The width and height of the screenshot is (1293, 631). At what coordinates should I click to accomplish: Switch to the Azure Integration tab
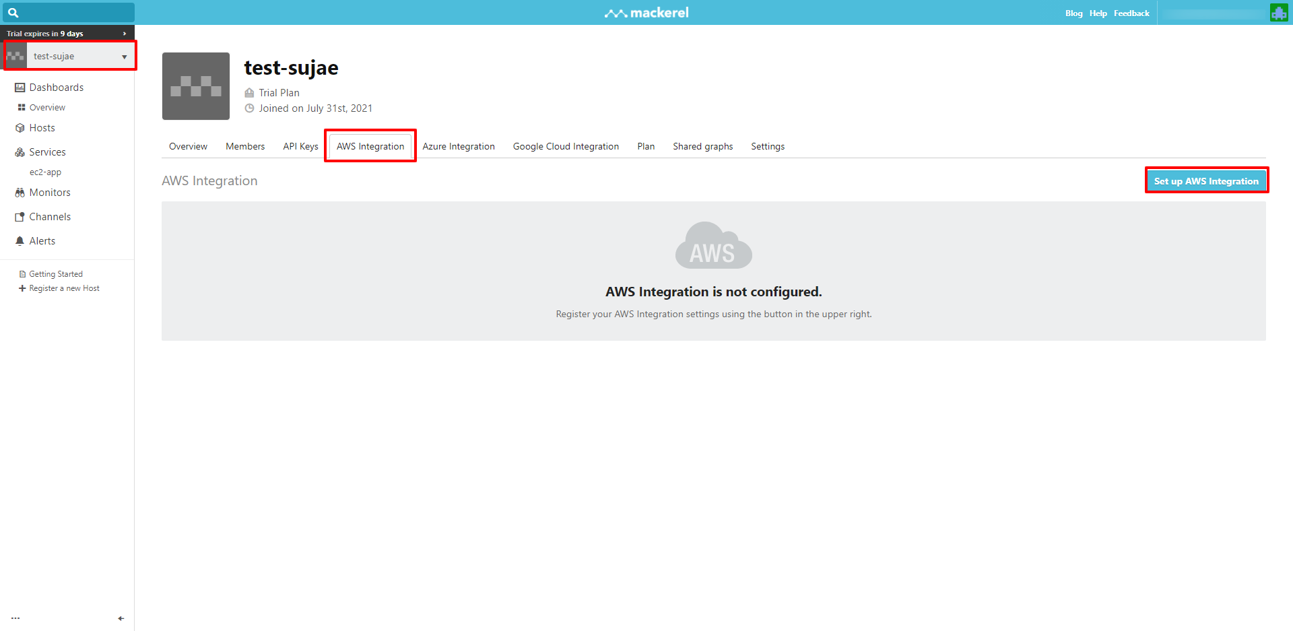[x=459, y=146]
